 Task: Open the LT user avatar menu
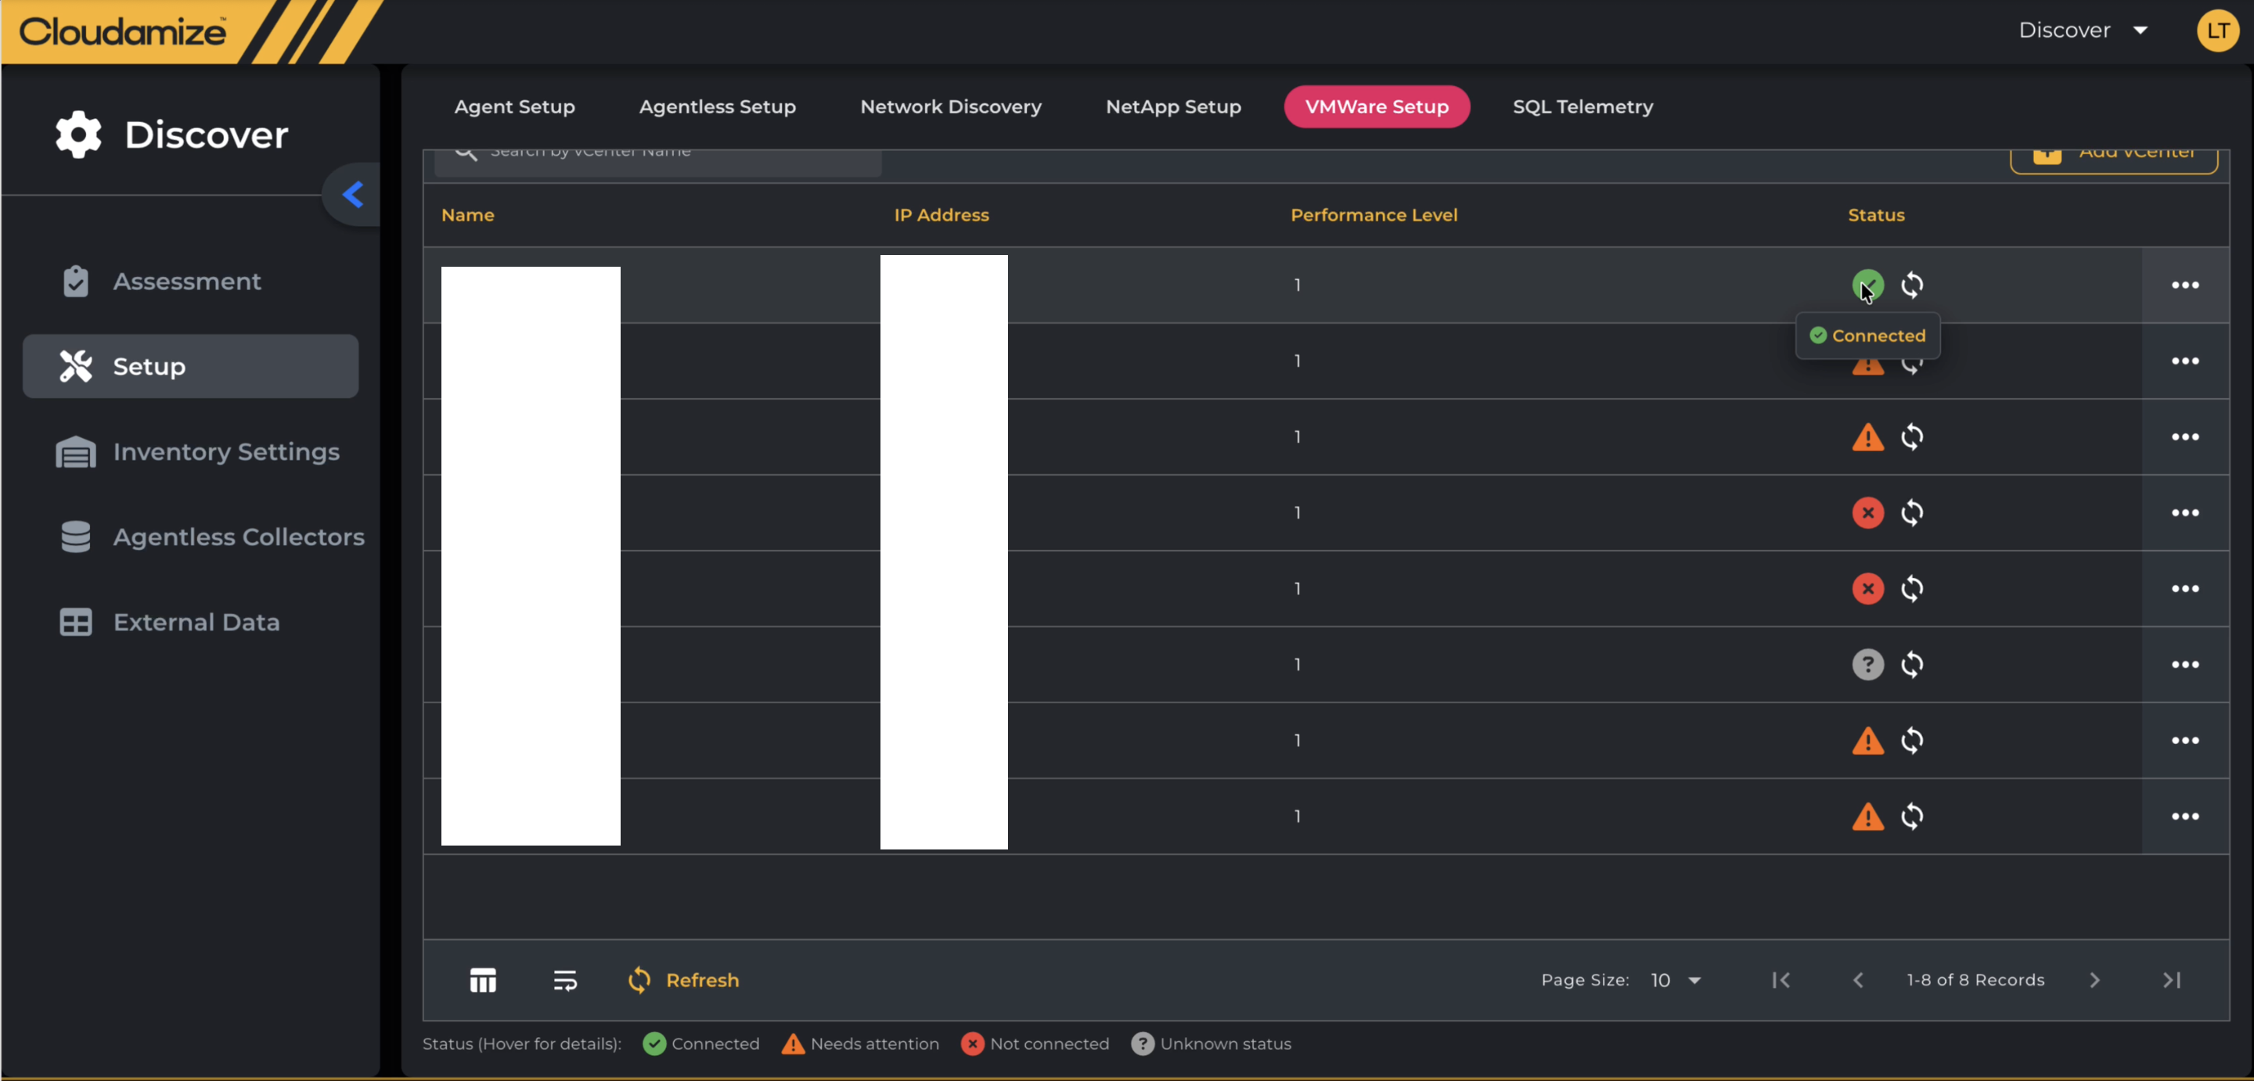[x=2217, y=31]
